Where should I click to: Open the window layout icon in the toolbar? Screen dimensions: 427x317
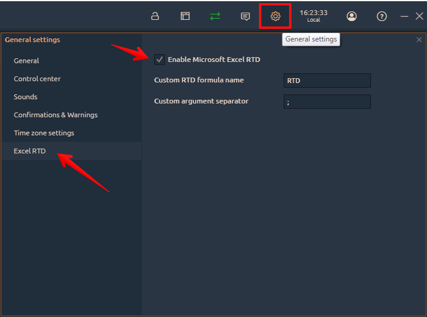[185, 16]
